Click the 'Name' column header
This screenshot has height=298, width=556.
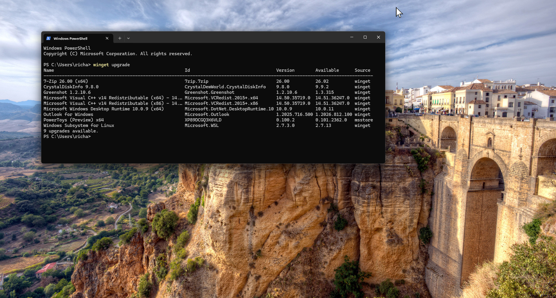click(49, 70)
